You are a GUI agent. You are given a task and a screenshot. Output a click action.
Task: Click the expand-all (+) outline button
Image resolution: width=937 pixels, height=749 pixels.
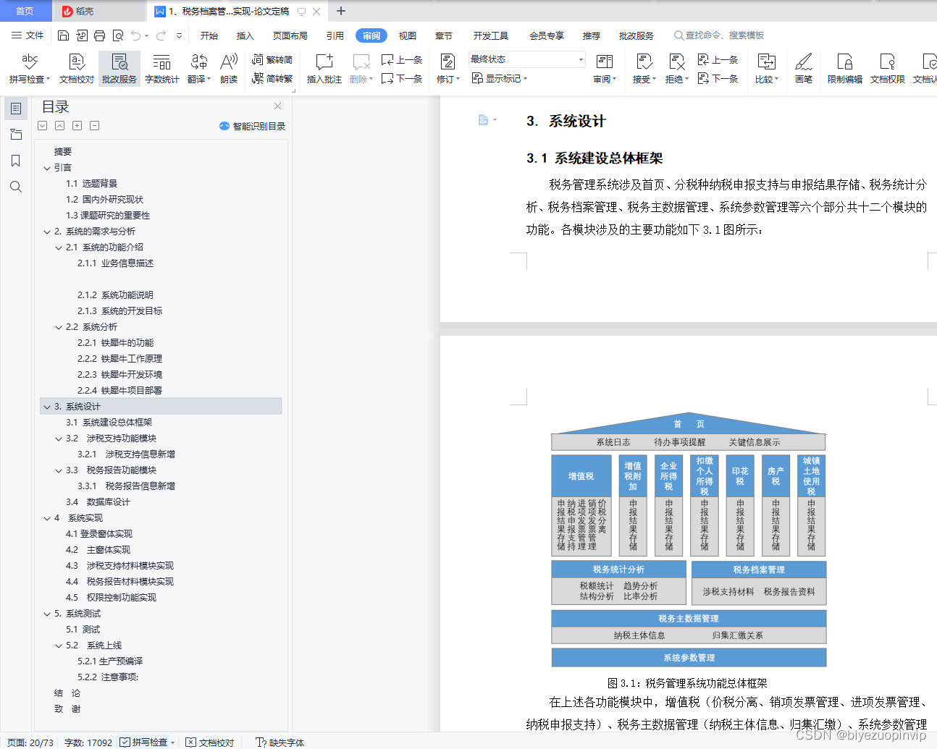(77, 126)
